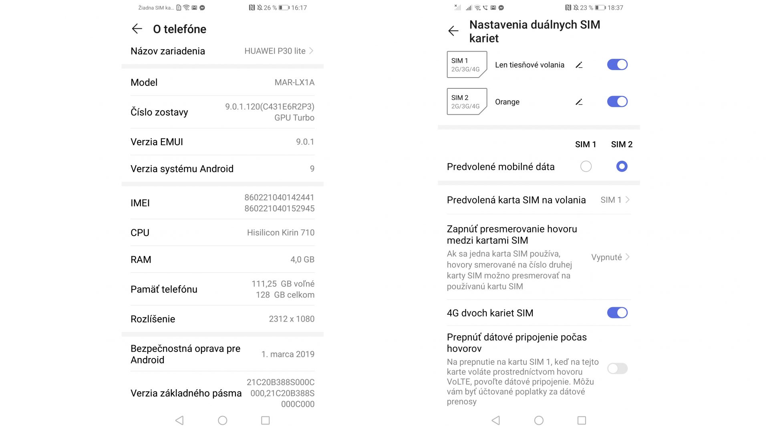Disable the Orange SIM 2 toggle

click(617, 102)
